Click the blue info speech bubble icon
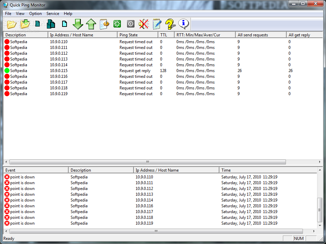The height and width of the screenshot is (244, 326). point(184,24)
